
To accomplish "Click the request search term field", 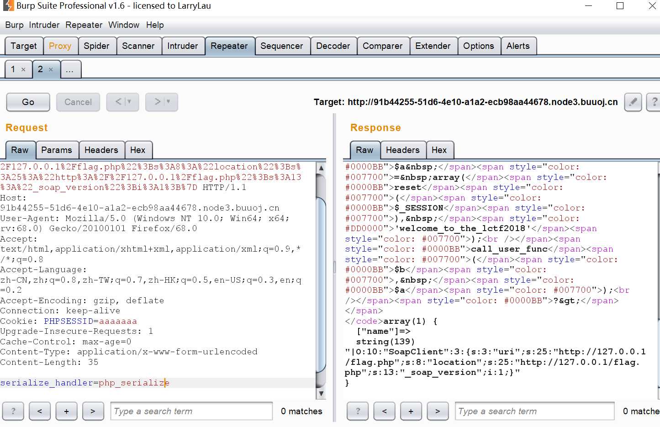I will point(191,411).
